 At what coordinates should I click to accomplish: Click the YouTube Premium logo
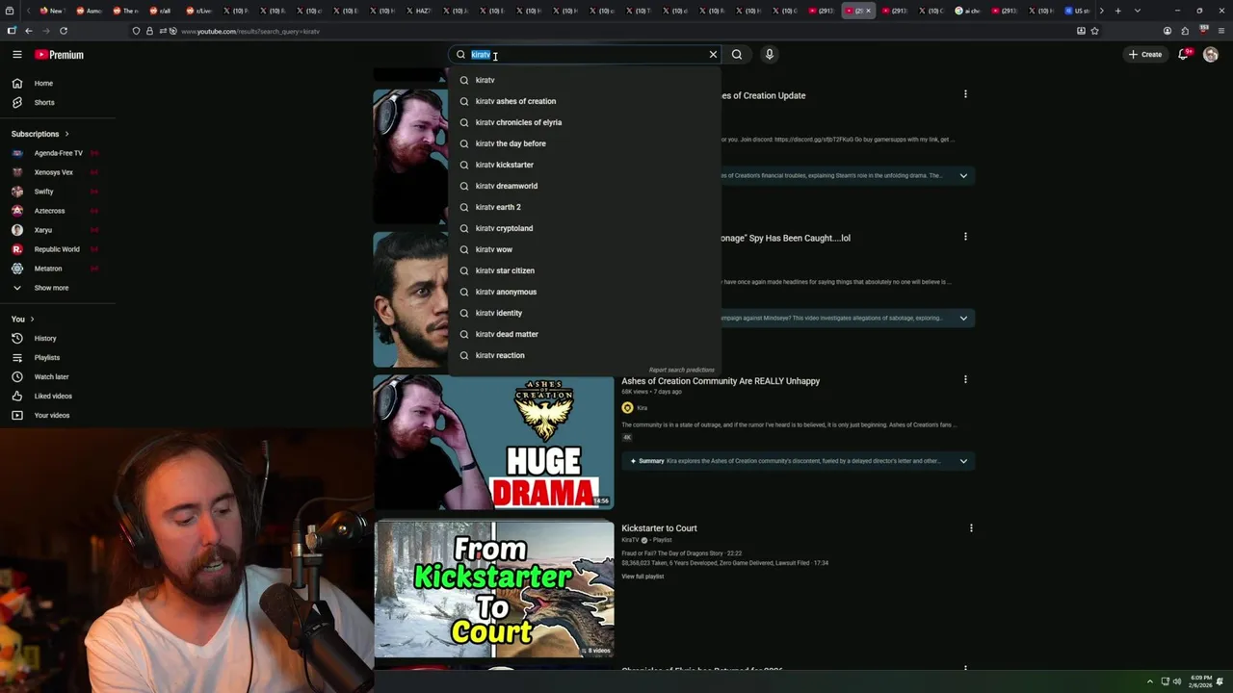pos(60,55)
